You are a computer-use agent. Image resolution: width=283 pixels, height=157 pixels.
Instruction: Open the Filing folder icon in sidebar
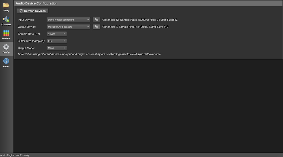click(x=6, y=6)
